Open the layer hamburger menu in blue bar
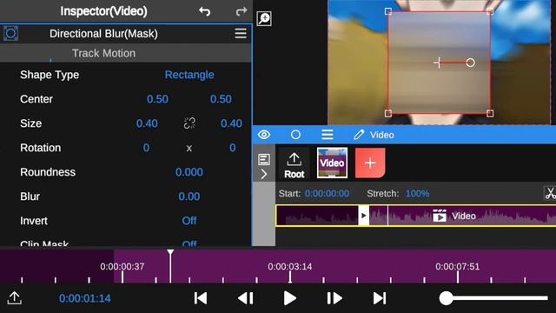Image resolution: width=556 pixels, height=313 pixels. pyautogui.click(x=327, y=135)
